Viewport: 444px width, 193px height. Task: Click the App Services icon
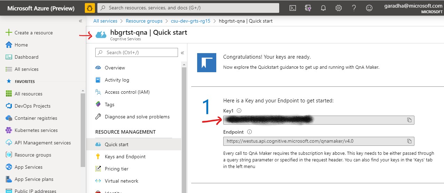pyautogui.click(x=9, y=167)
